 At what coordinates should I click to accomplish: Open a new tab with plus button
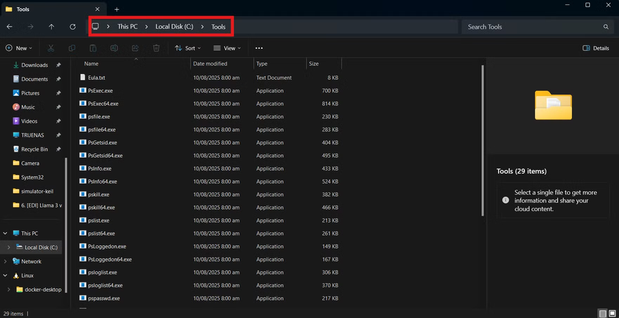pyautogui.click(x=117, y=9)
